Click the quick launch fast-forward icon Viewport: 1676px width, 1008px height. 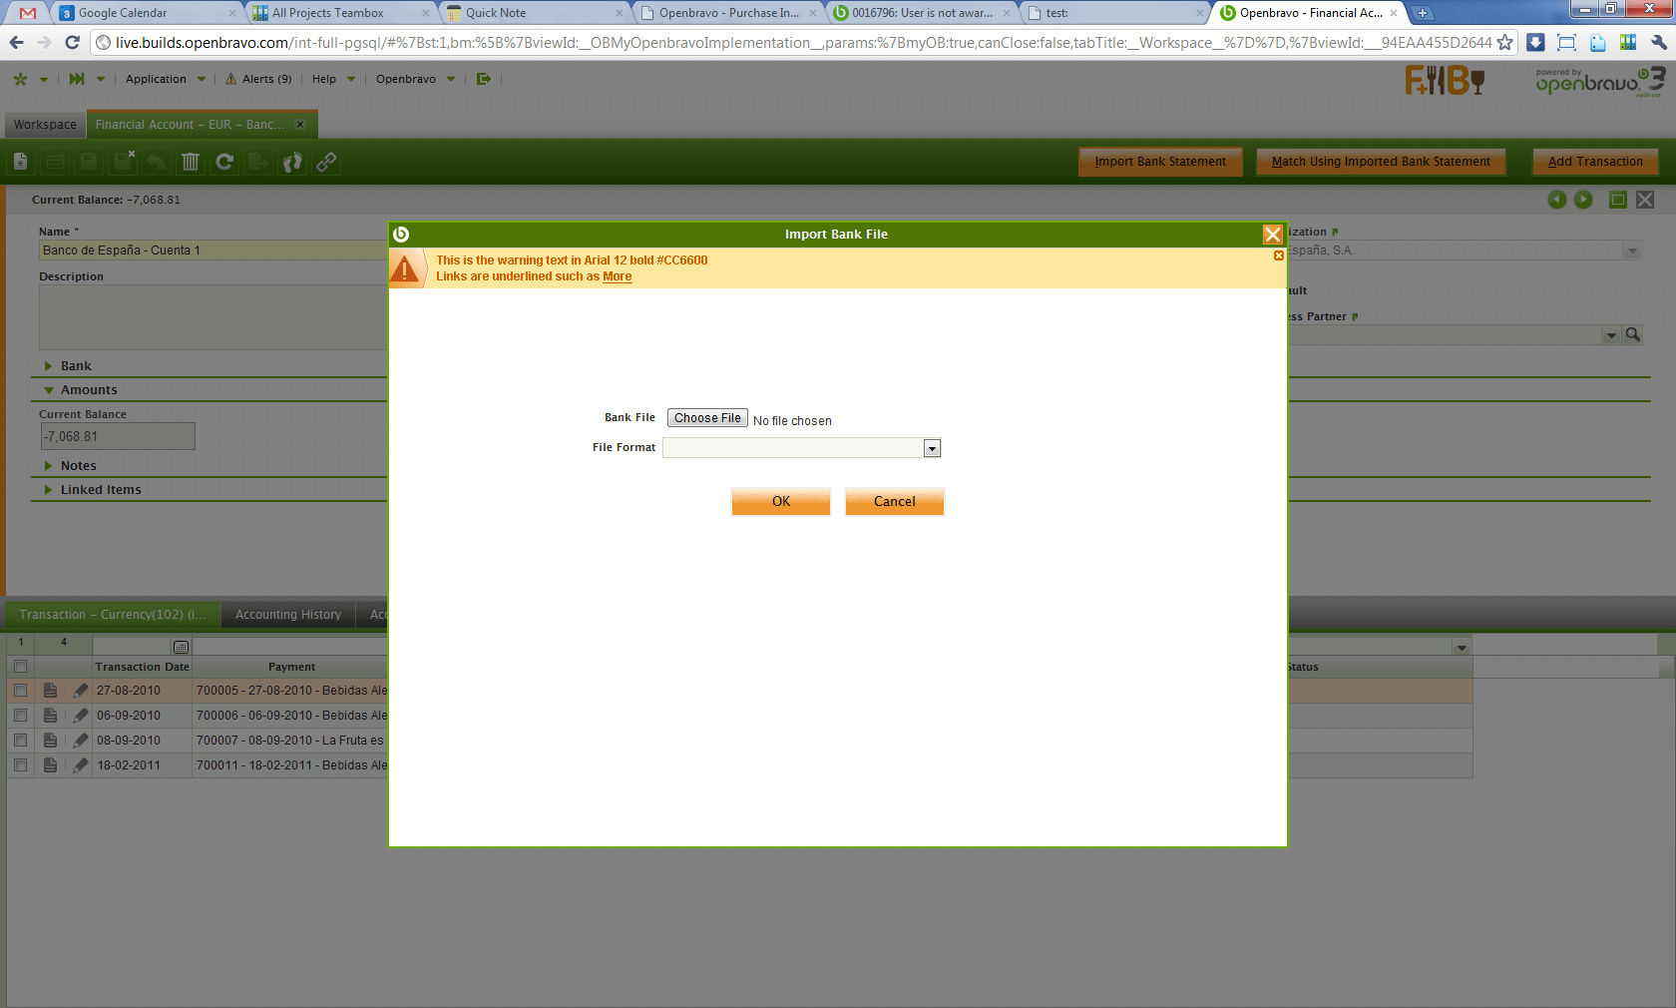point(77,79)
